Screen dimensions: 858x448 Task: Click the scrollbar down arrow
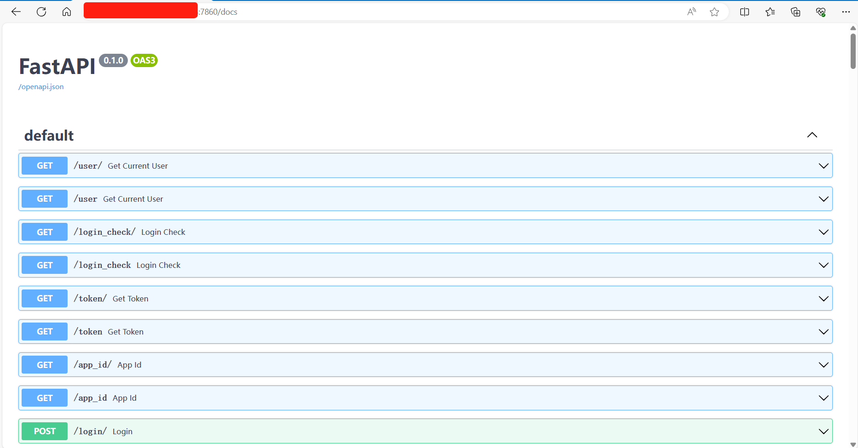coord(853,444)
